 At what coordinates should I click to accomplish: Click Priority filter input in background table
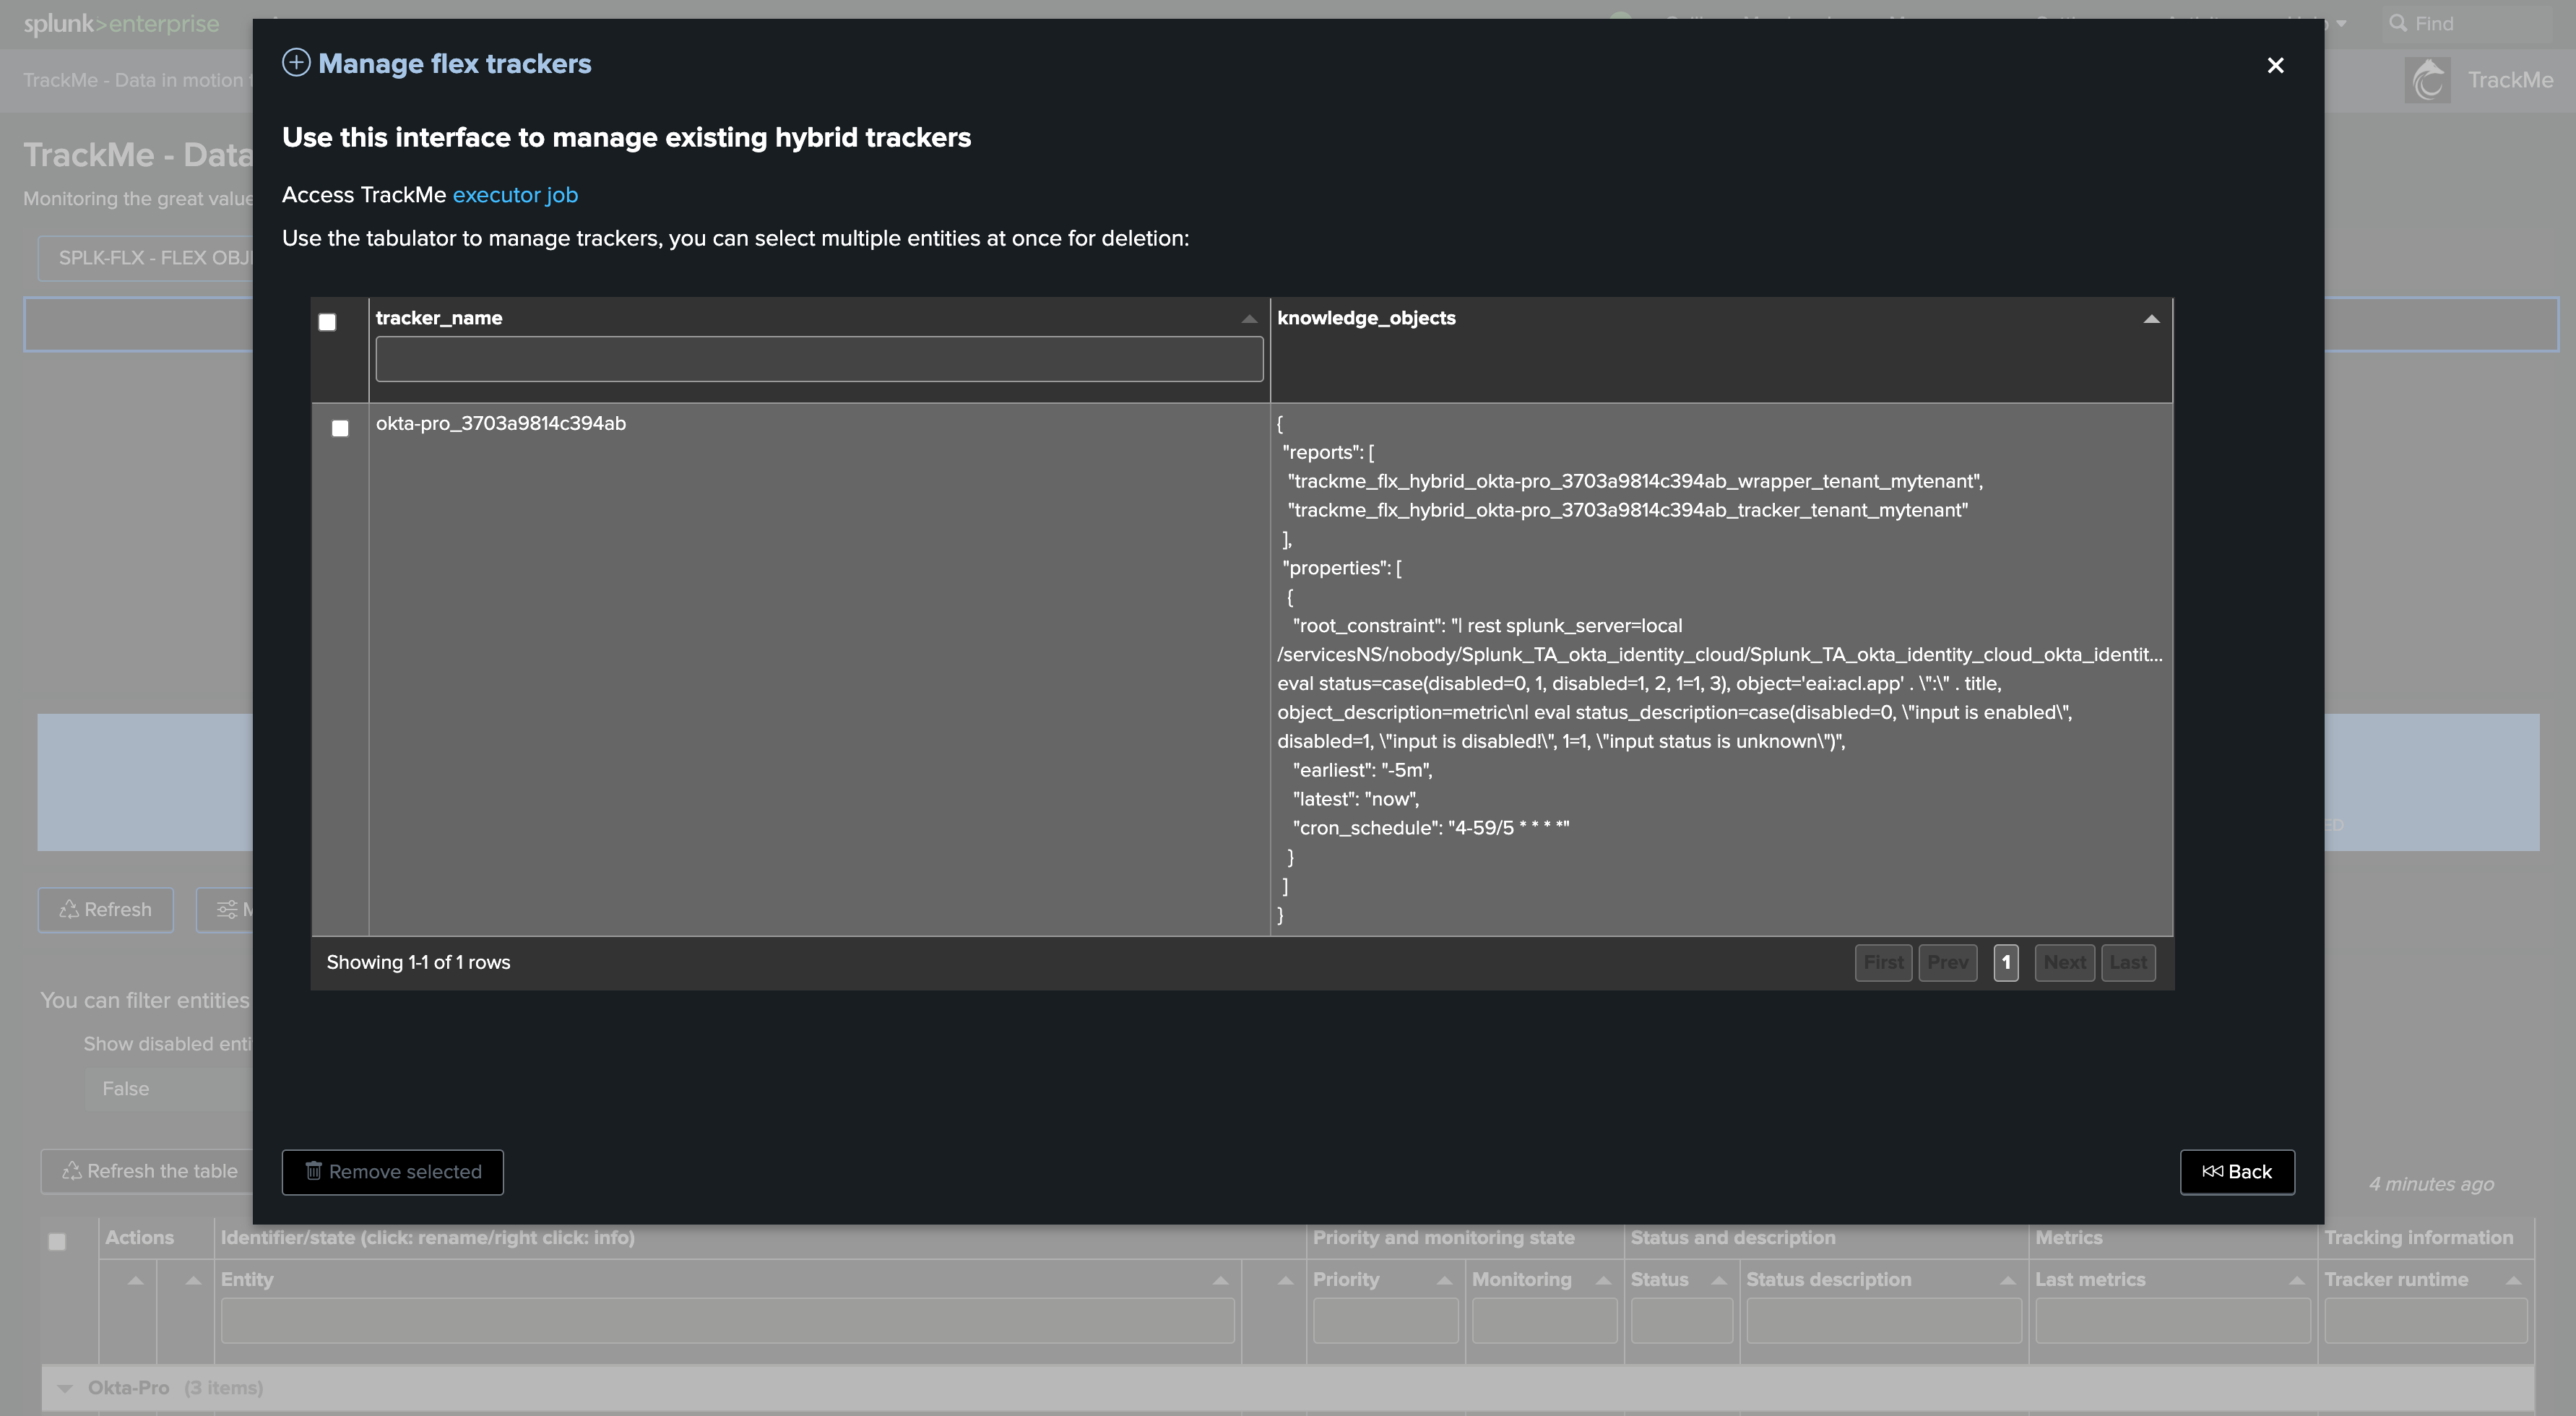click(x=1385, y=1321)
